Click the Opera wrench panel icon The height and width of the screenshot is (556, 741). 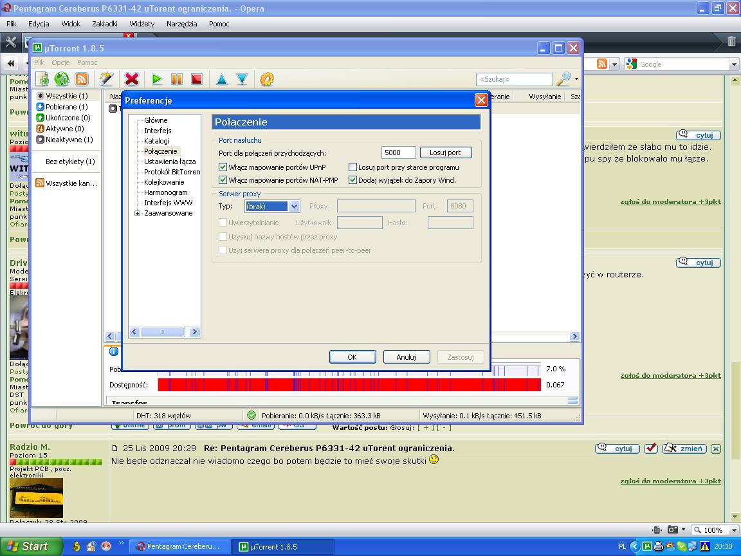(10, 42)
